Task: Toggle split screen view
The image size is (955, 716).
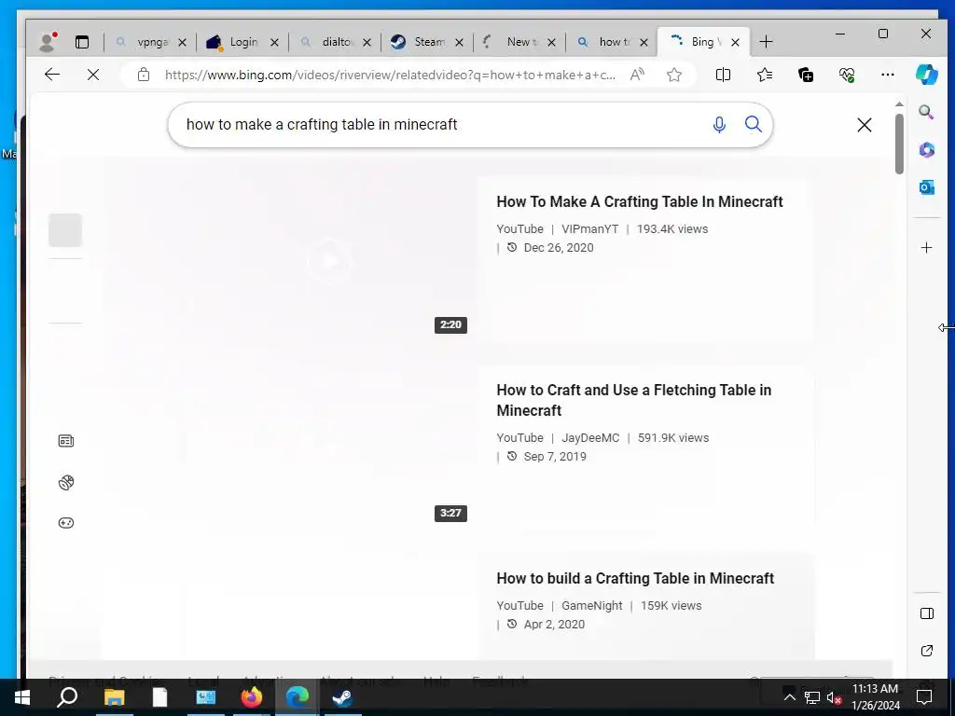Action: 723,75
